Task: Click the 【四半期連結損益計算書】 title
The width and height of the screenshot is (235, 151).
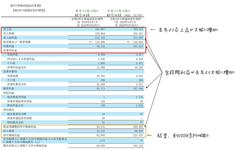Action: pyautogui.click(x=26, y=6)
